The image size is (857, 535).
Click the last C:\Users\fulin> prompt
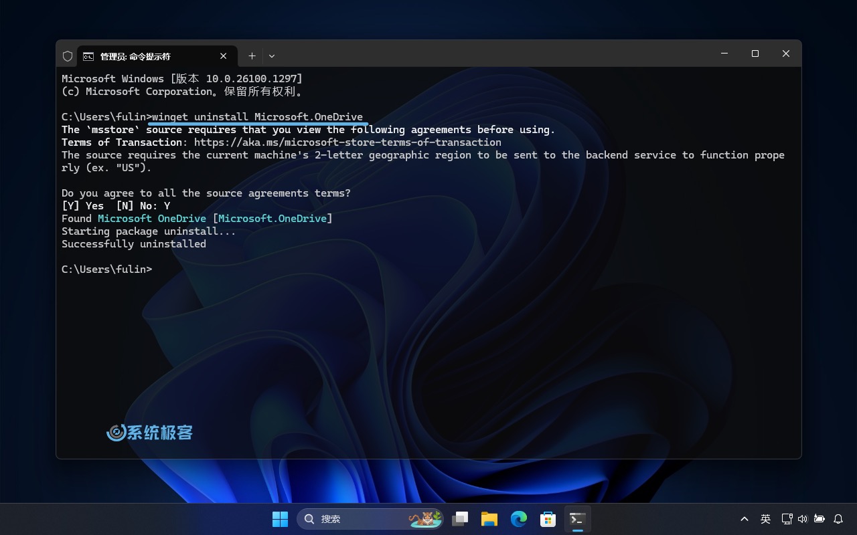pyautogui.click(x=107, y=270)
